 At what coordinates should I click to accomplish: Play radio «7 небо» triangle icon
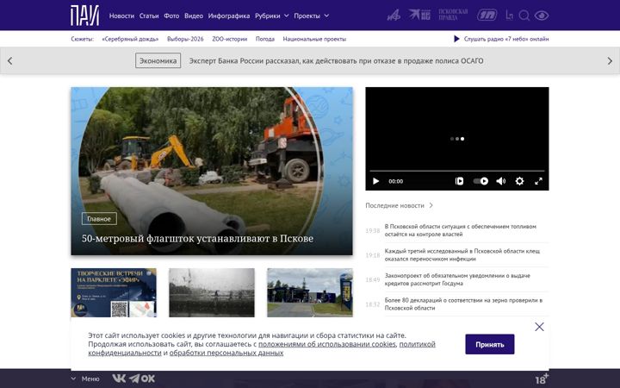click(x=456, y=39)
